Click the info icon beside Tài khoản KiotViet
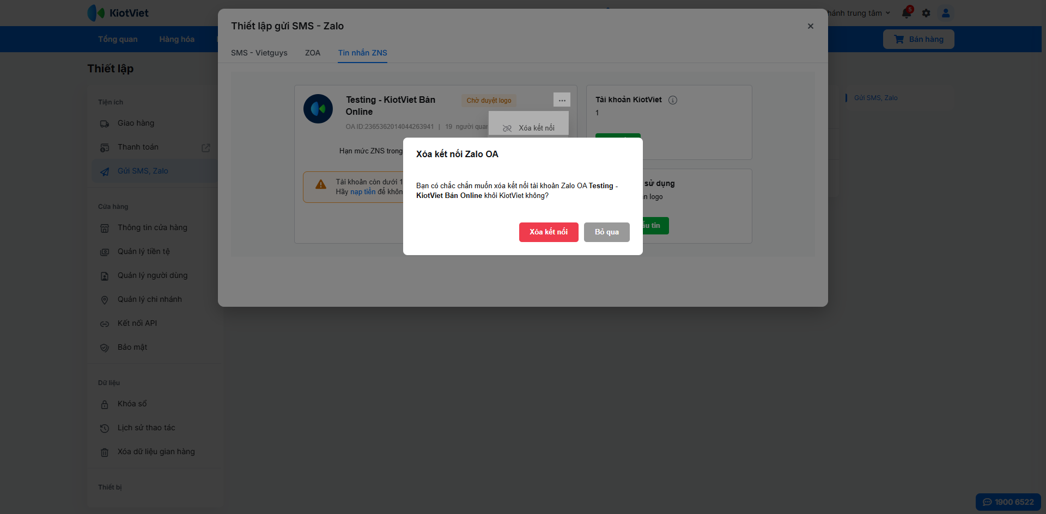Image resolution: width=1046 pixels, height=514 pixels. pos(673,100)
